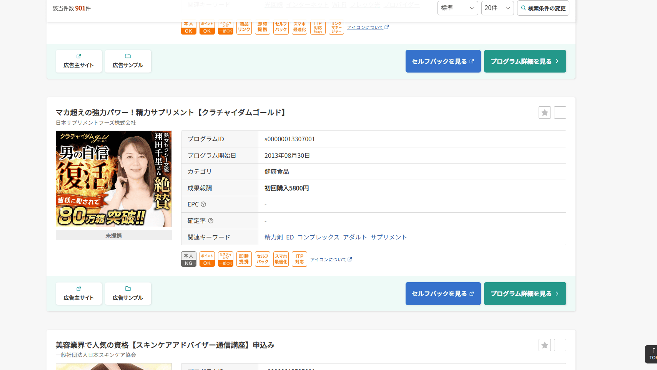The height and width of the screenshot is (370, 657).
Task: Open 広告サンプル in the card above クラチャイダムゴールド
Action: coord(128,61)
